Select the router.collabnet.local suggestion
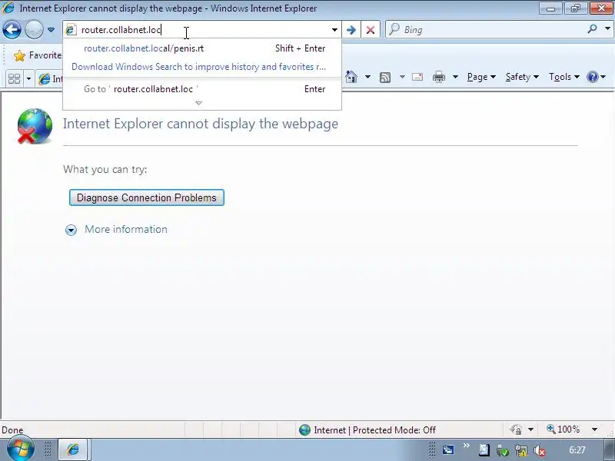615x461 pixels. [x=202, y=48]
